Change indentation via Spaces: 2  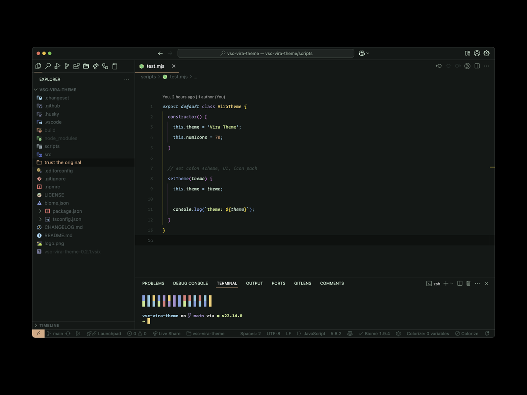tap(250, 333)
